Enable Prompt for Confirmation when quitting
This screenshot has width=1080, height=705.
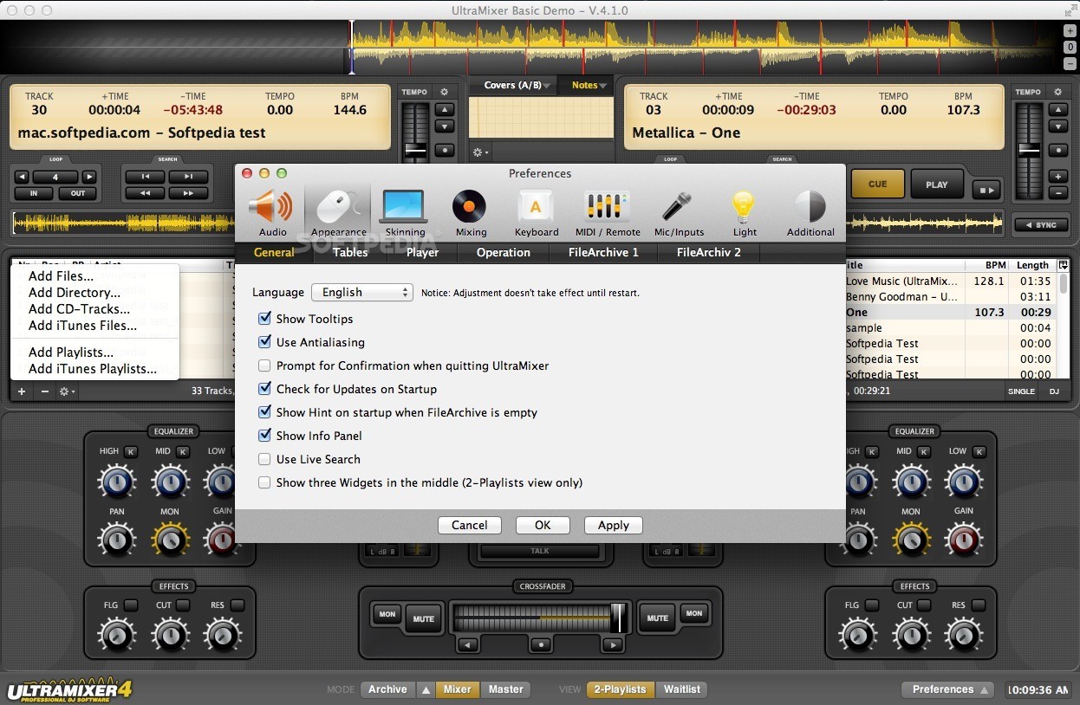tap(264, 365)
